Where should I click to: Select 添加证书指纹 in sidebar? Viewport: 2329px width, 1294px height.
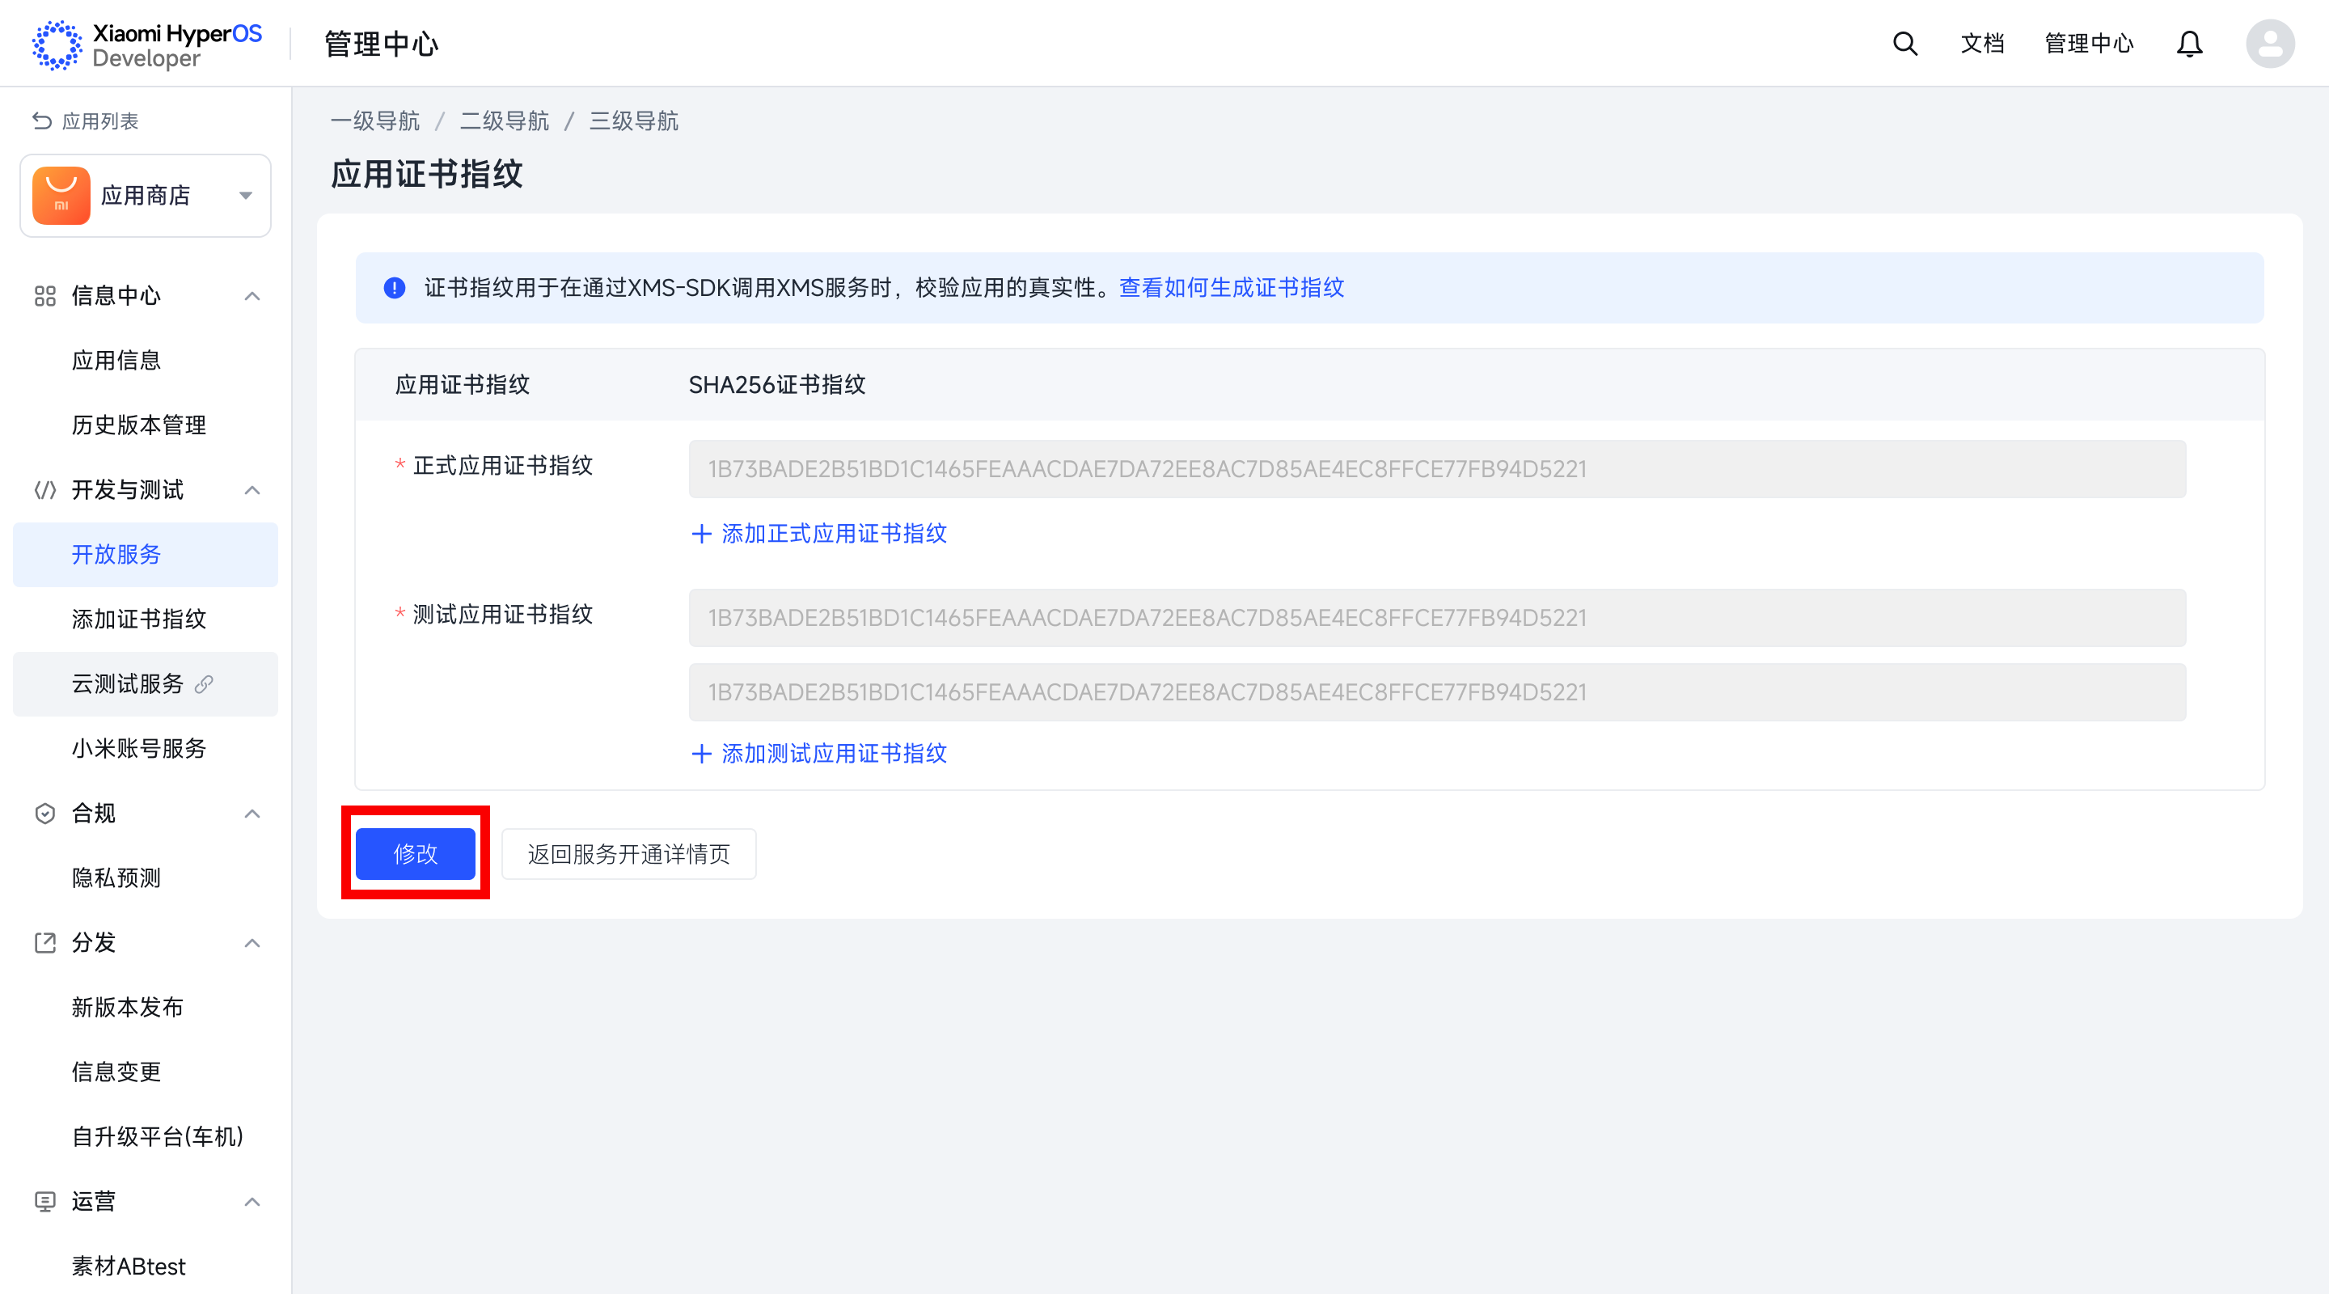pyautogui.click(x=139, y=619)
